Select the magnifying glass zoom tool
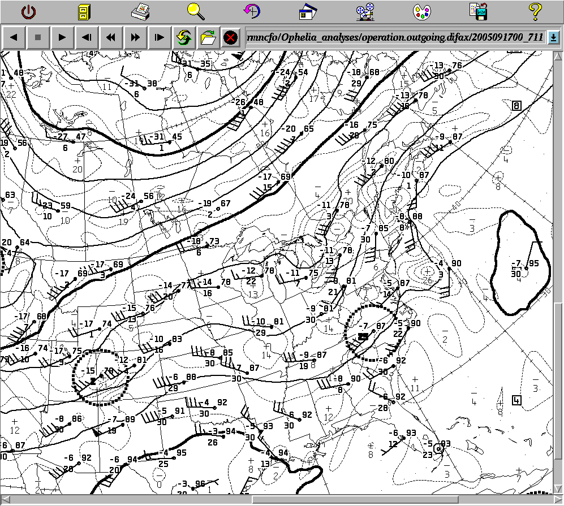 196,11
